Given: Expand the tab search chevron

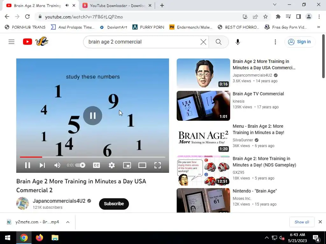Looking at the screenshot, I should click(x=275, y=4).
